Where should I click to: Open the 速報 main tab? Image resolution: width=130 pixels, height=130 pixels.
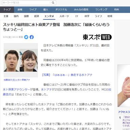point(20,10)
